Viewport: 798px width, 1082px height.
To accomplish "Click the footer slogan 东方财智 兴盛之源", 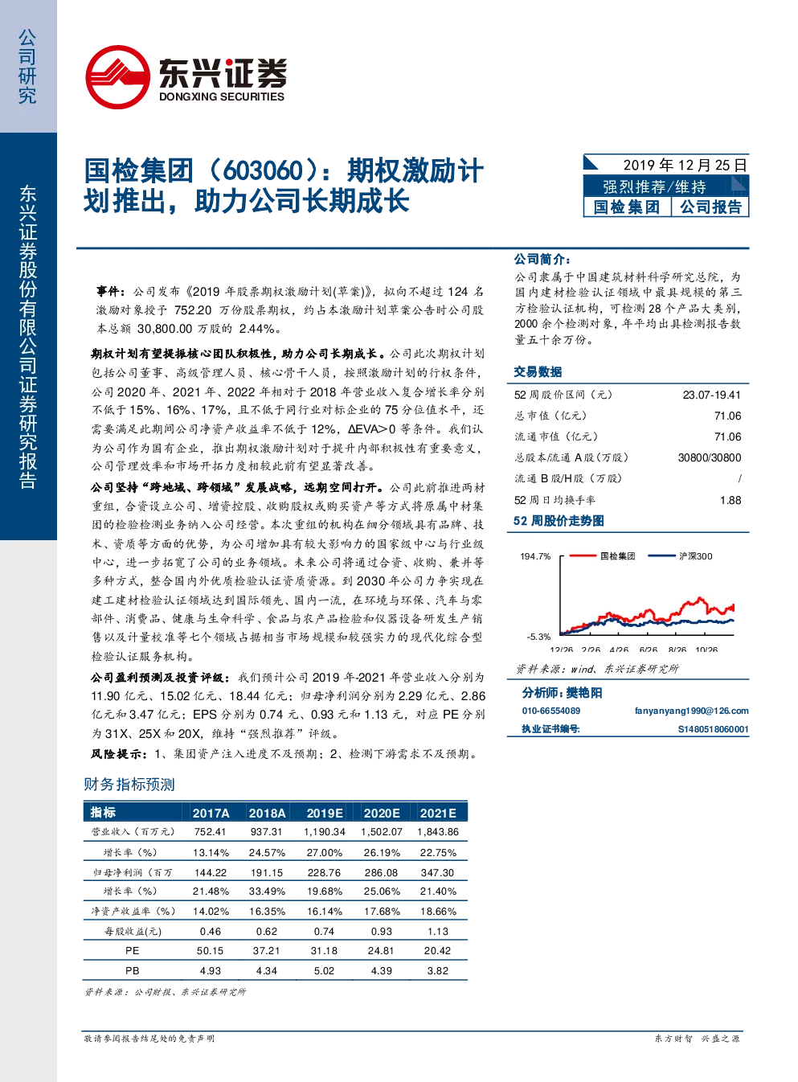I will click(697, 1039).
